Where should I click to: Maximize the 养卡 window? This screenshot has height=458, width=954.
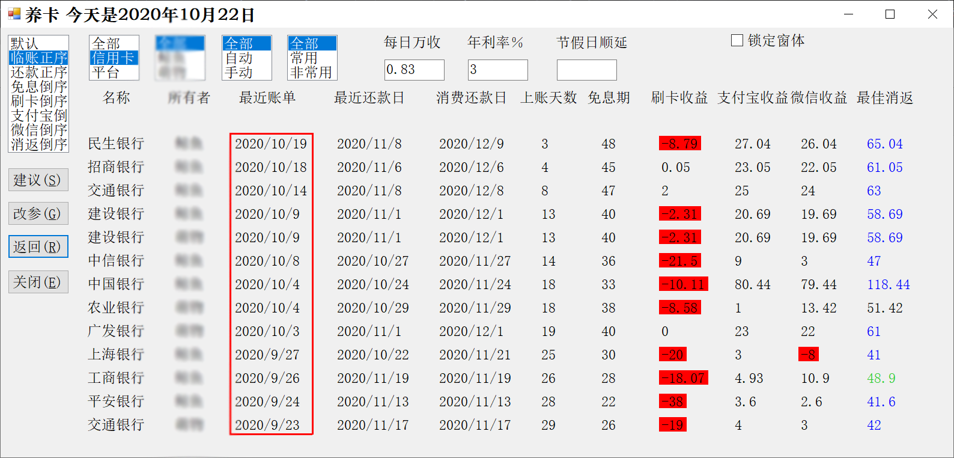[890, 14]
